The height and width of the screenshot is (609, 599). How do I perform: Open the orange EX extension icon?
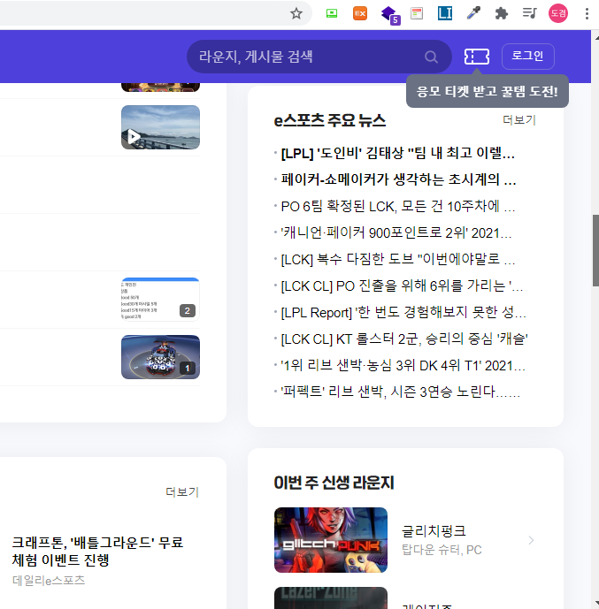point(360,13)
